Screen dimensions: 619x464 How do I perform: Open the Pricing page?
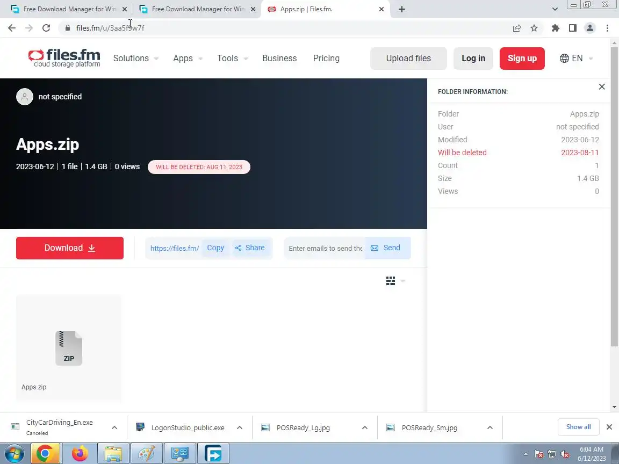click(x=326, y=59)
